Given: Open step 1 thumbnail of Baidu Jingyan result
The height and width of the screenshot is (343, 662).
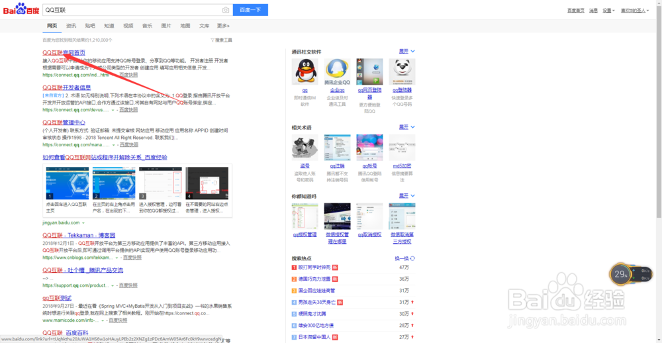Looking at the screenshot, I should click(x=67, y=183).
